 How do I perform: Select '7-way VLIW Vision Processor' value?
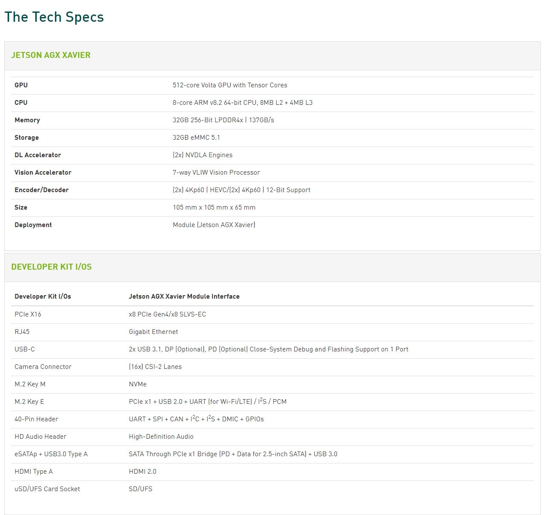tap(216, 173)
